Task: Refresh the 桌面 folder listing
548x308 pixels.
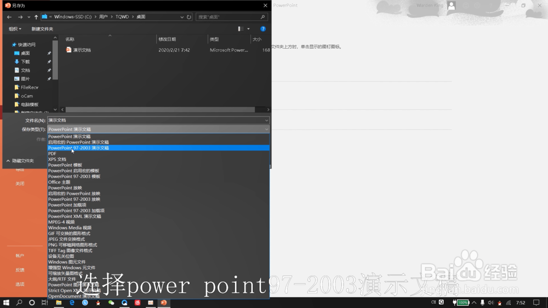Action: 189,17
